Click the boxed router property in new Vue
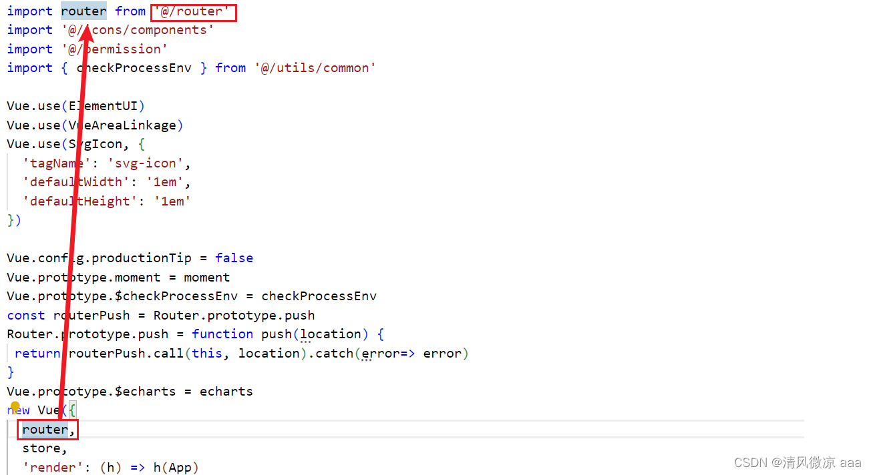This screenshot has width=871, height=475. (45, 430)
